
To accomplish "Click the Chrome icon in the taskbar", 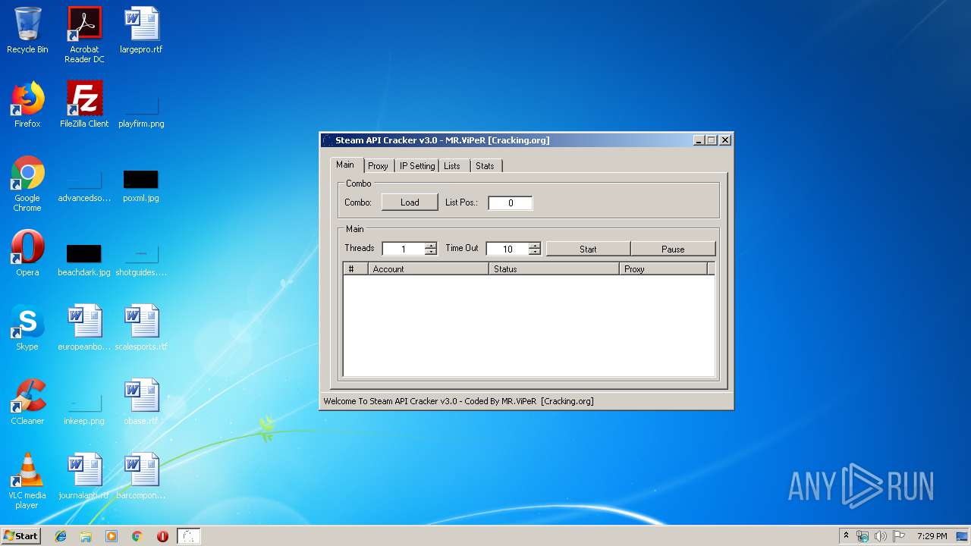I will (137, 536).
